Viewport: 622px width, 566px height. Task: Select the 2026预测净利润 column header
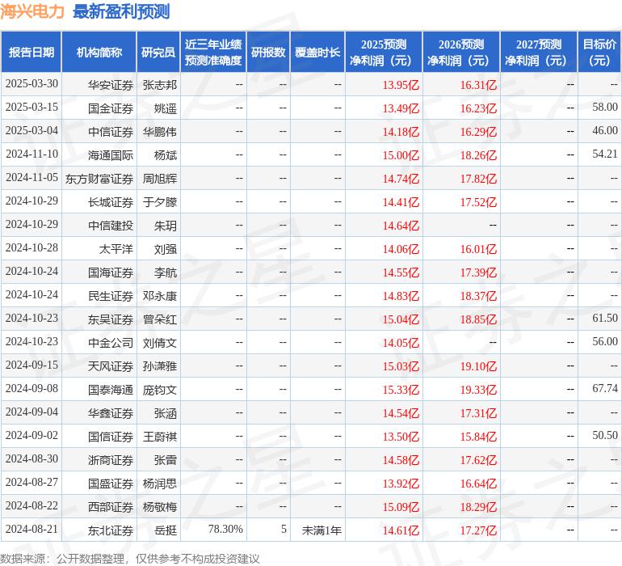(461, 52)
